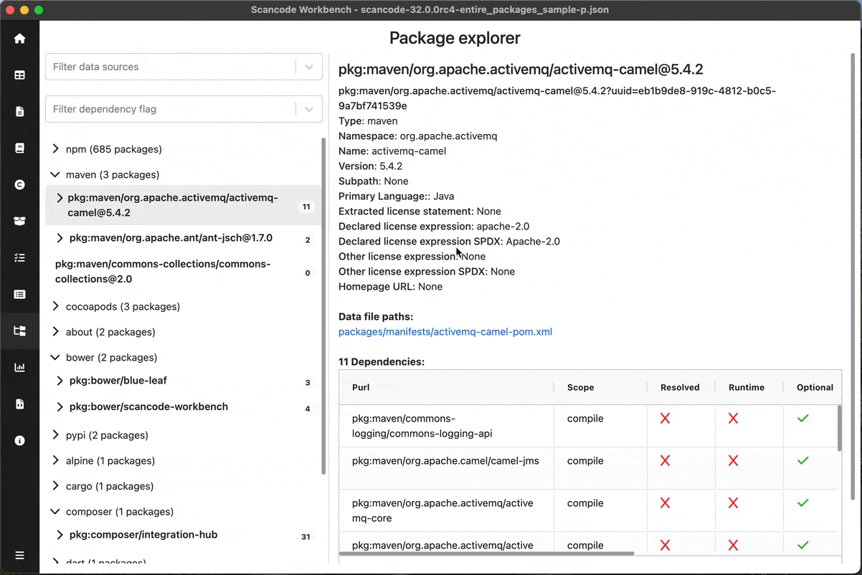Expand the cargo (1 packages) group

pos(56,486)
